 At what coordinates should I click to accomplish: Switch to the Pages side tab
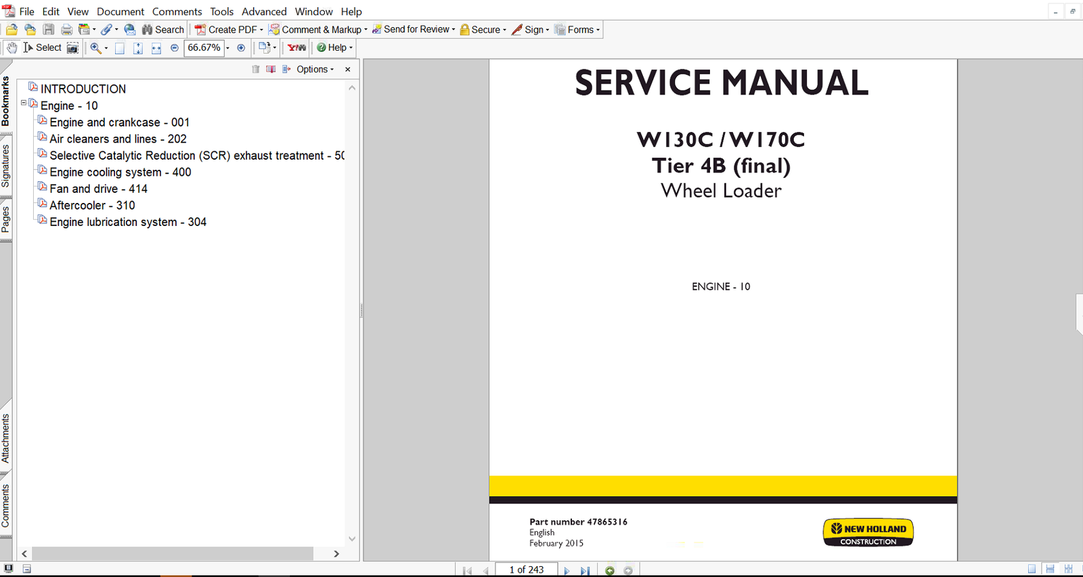[6, 219]
